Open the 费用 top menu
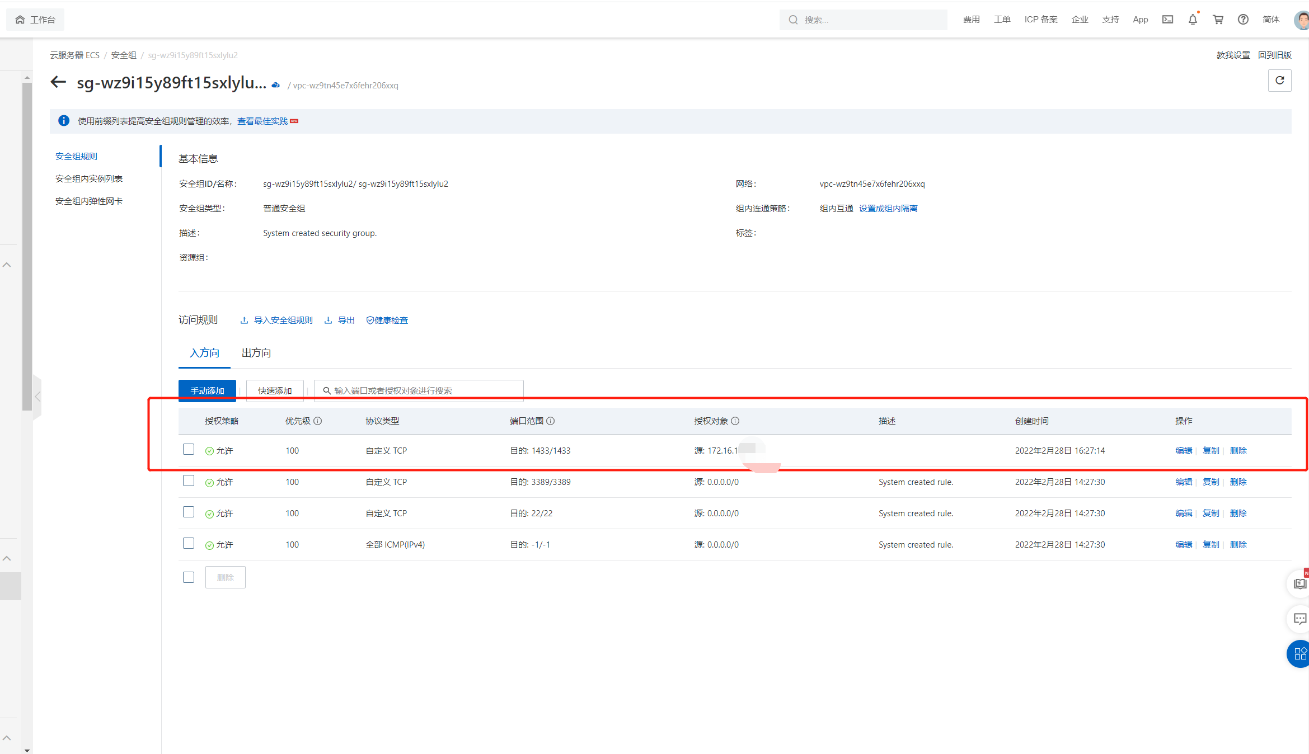 click(971, 20)
